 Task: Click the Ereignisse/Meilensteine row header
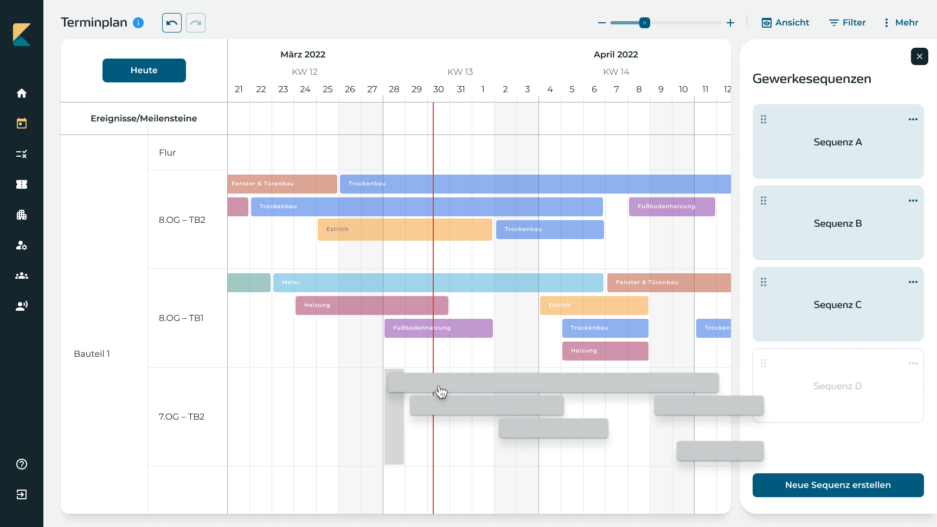[144, 119]
